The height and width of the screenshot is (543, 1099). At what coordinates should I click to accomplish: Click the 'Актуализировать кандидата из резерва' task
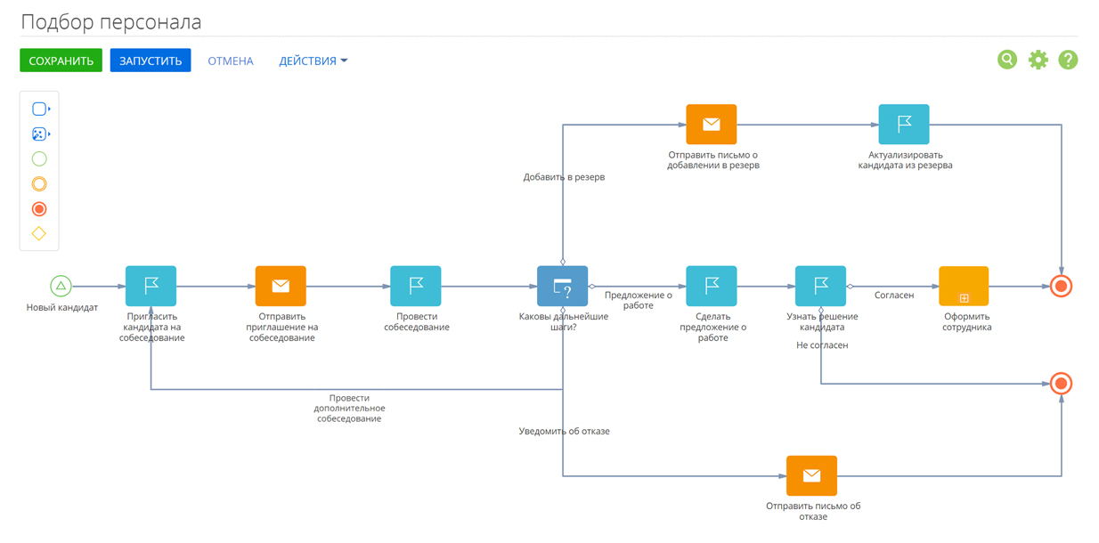[904, 125]
